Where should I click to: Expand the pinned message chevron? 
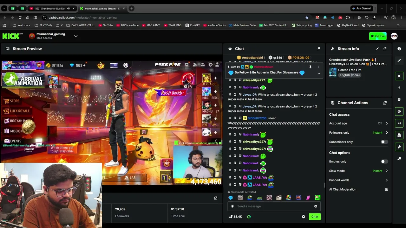319,74
